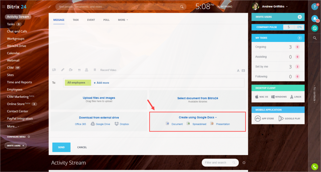Image resolution: width=321 pixels, height=172 pixels.
Task: Click the topic title icon beside A
Action: tap(243, 70)
